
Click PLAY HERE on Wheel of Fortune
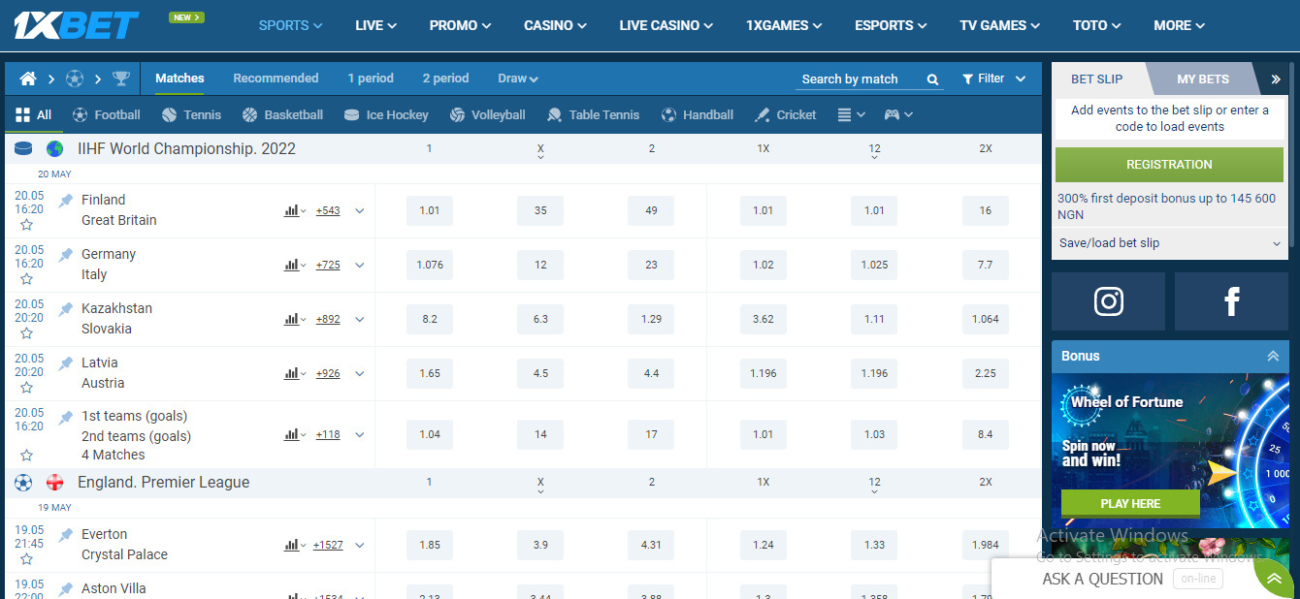(x=1130, y=504)
